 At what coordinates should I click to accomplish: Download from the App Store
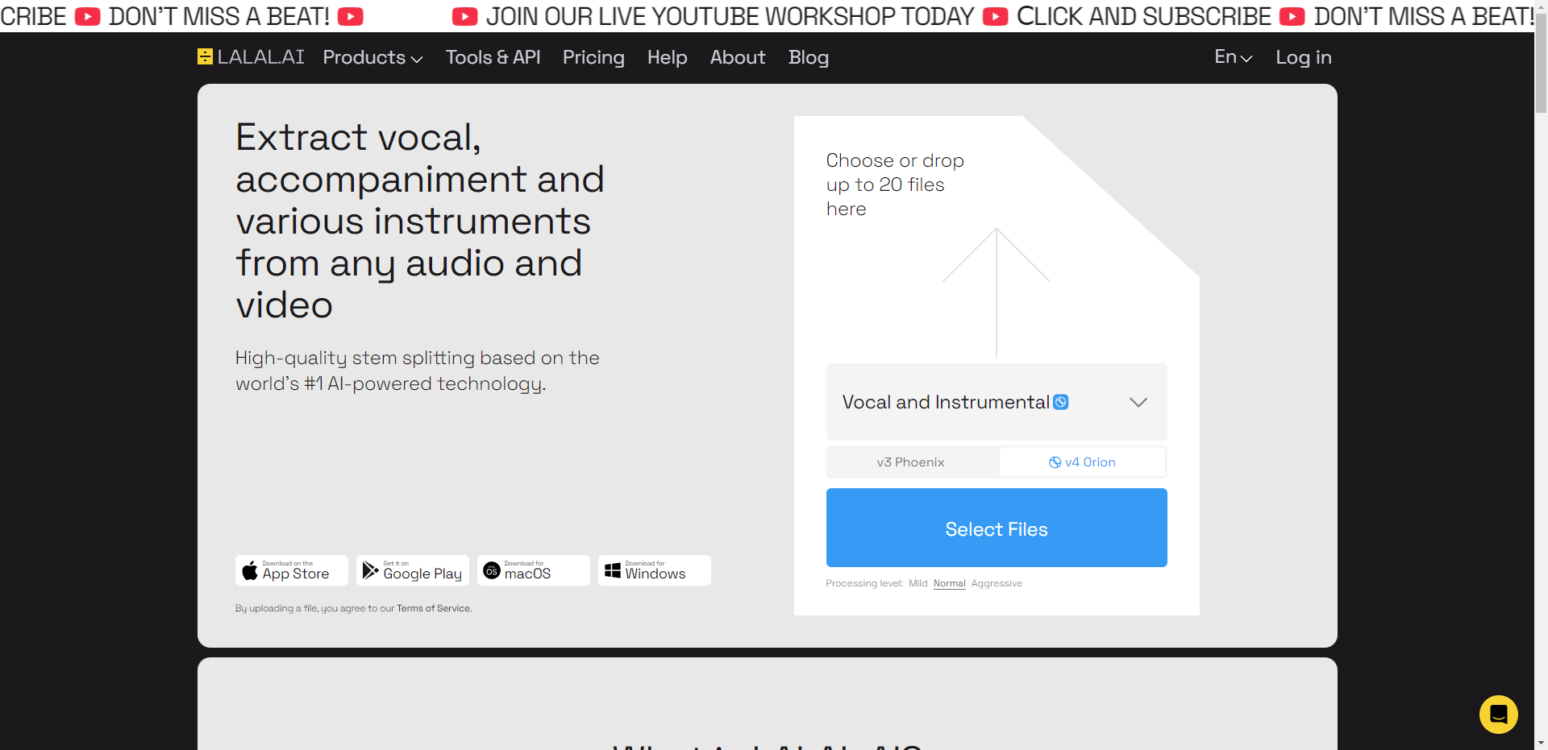coord(292,570)
